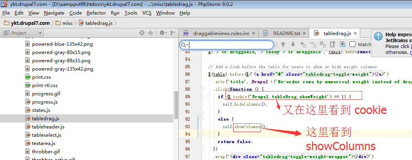Image resolution: width=412 pixels, height=160 pixels.
Task: Select tableheader.js in project tree
Action: pos(48,127)
